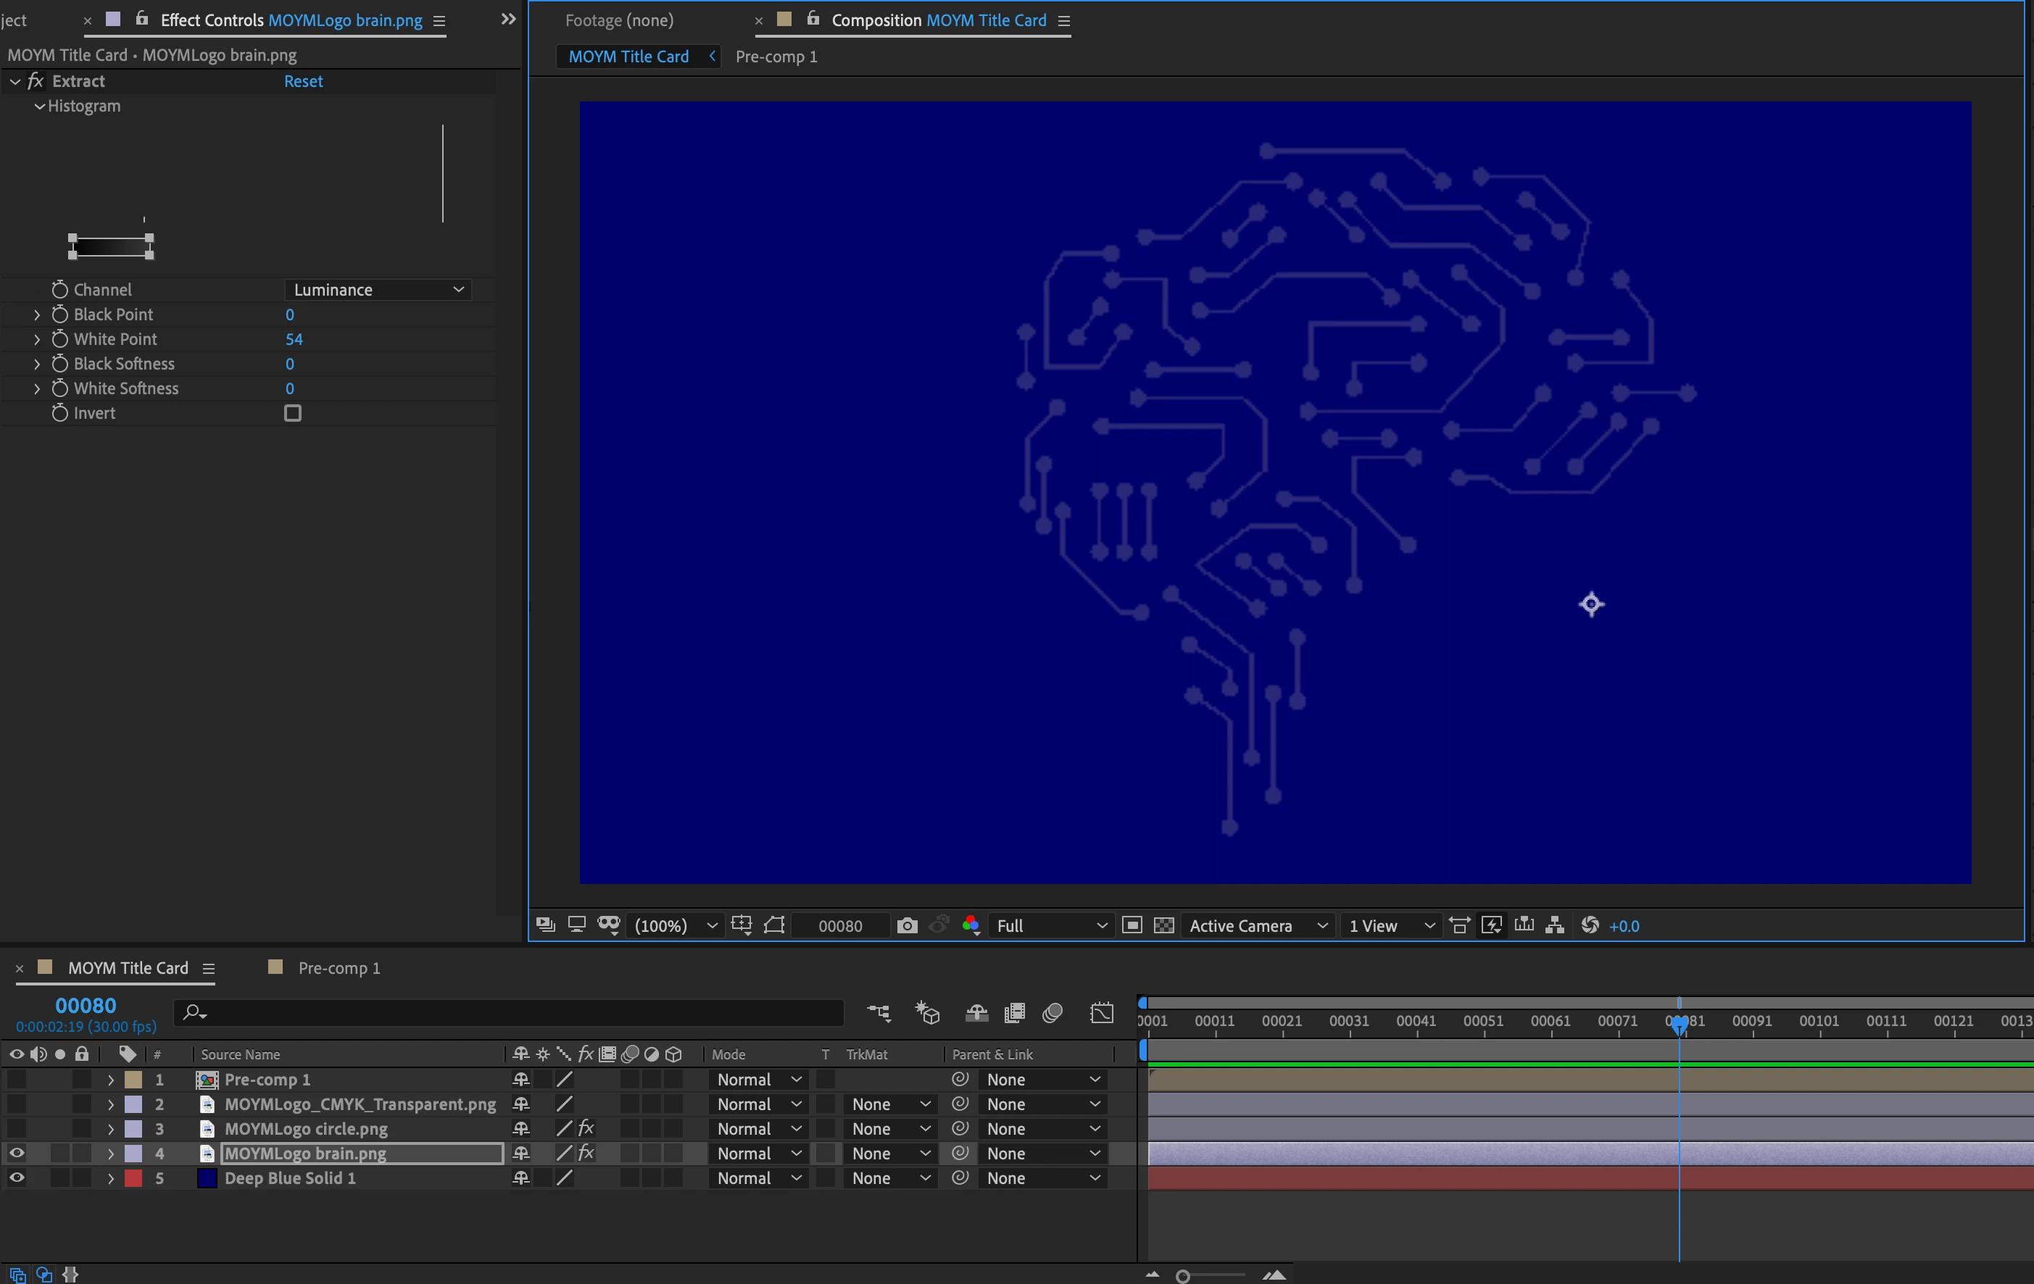The height and width of the screenshot is (1284, 2034).
Task: Open the viewer resolution Full dropdown
Action: point(1050,926)
